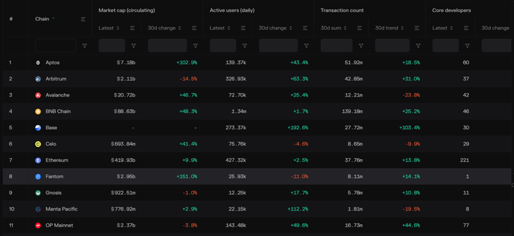The image size is (514, 236).
Task: Click filter funnel for Core developers Latest
Action: point(468,46)
